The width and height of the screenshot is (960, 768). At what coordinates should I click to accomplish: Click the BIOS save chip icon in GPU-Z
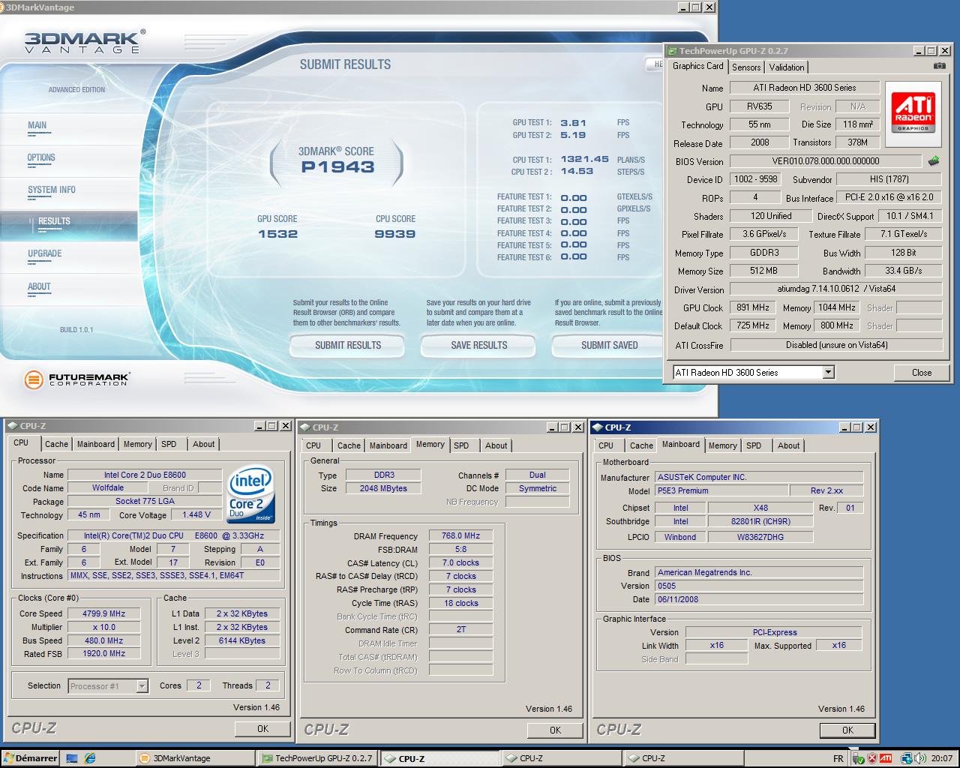933,160
